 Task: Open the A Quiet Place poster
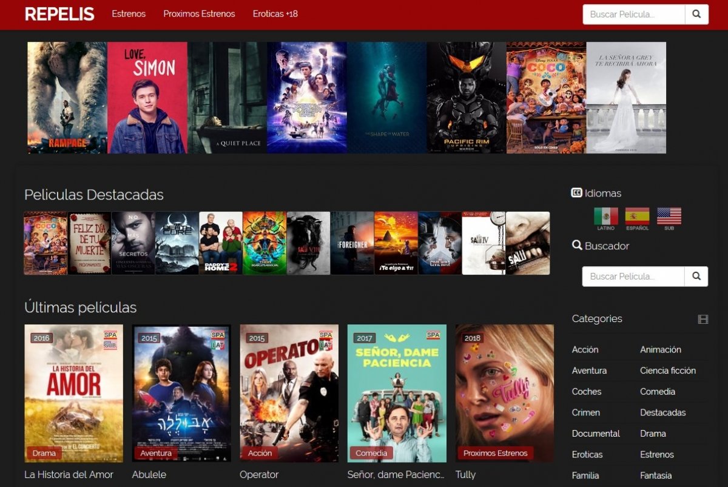tap(227, 98)
